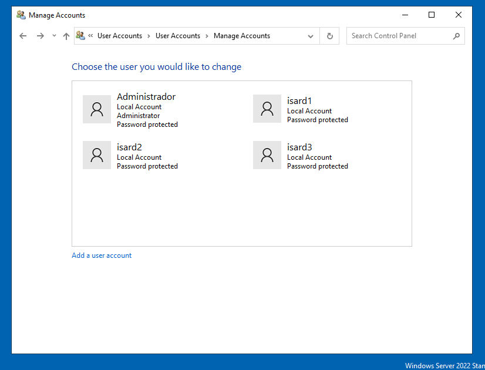Select the isard3 account avatar
The width and height of the screenshot is (485, 370).
point(267,155)
